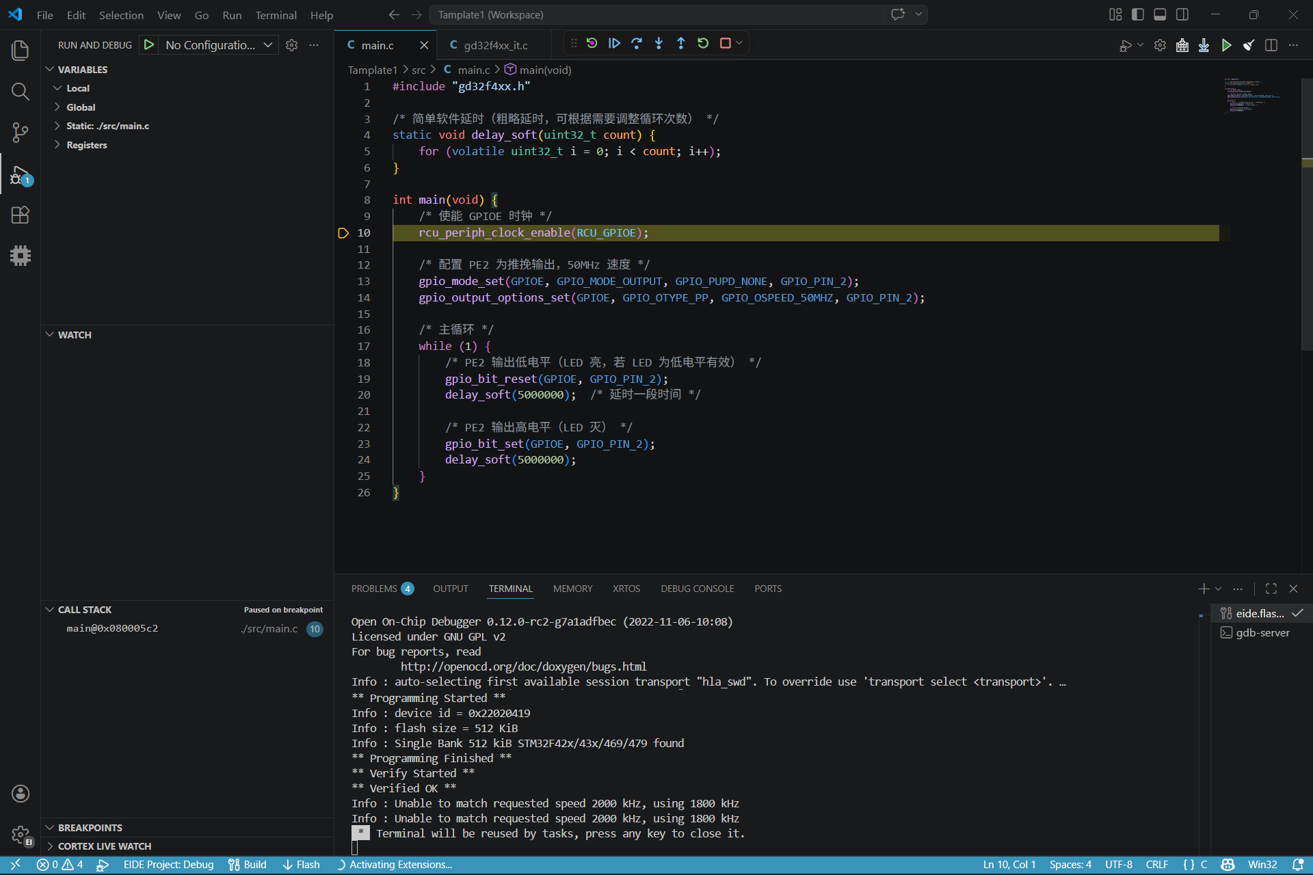Click the main@0x080005c2 call stack frame
Screen dimensions: 1313x875
click(187, 628)
